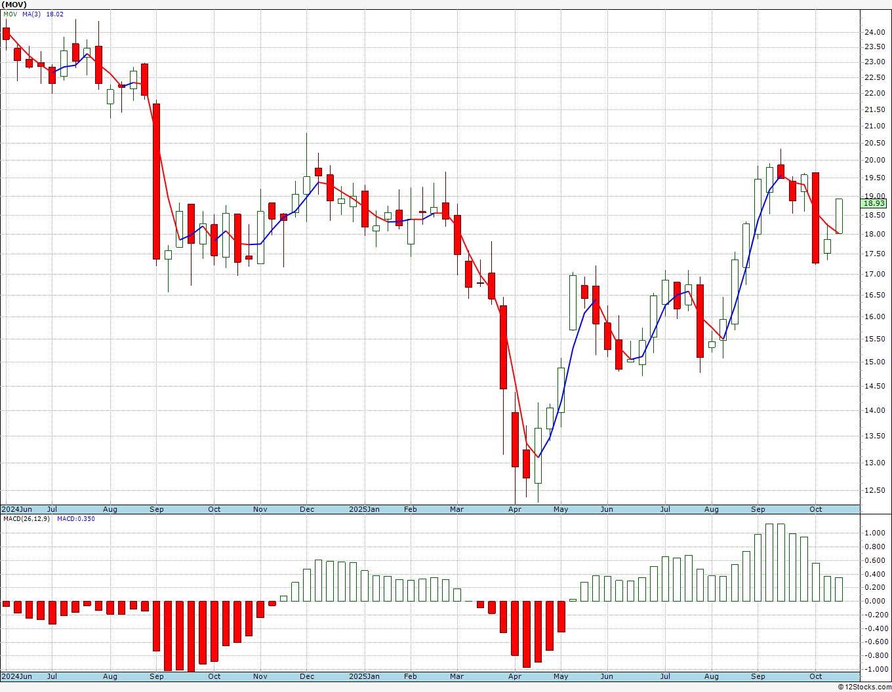Select the 13.50 price axis label
This screenshot has width=892, height=692.
click(x=874, y=436)
